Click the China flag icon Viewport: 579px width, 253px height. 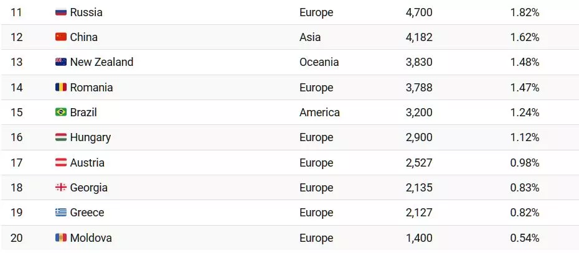coord(61,37)
